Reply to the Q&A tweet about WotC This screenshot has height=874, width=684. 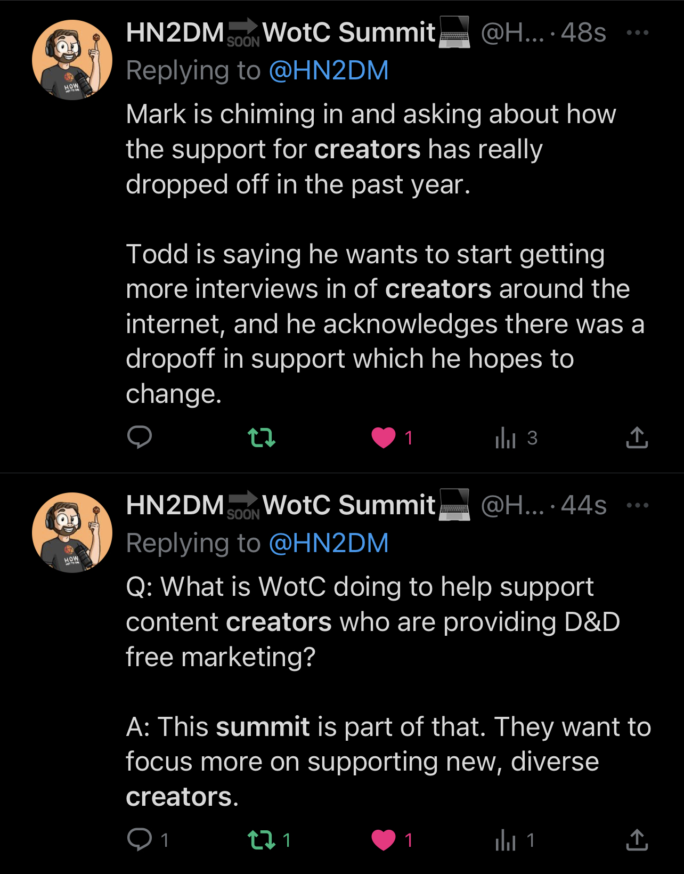[140, 840]
